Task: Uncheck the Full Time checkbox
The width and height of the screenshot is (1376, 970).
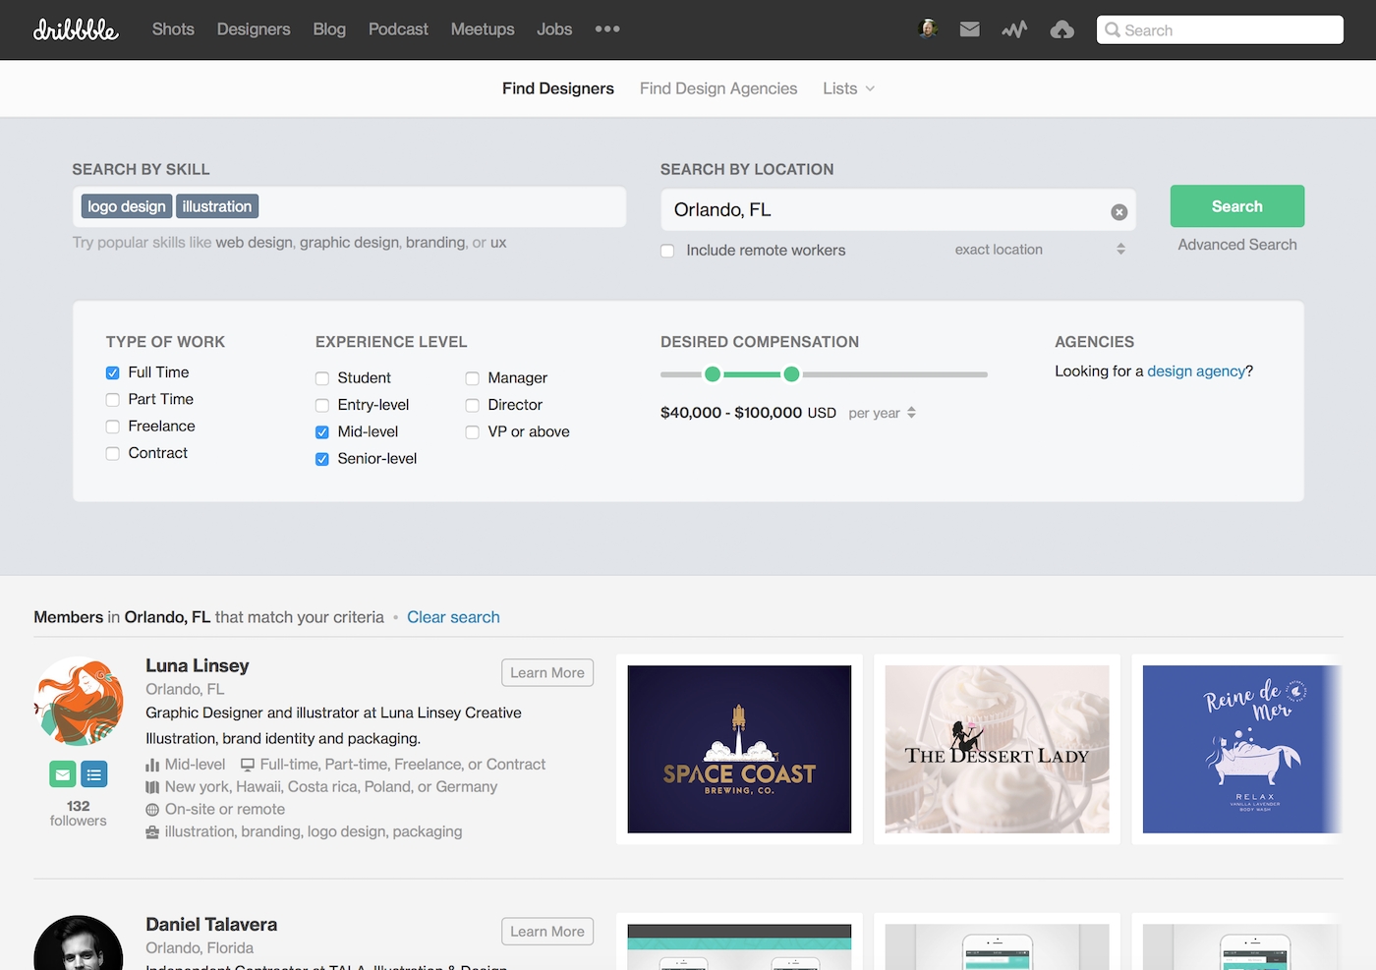Action: pos(113,372)
